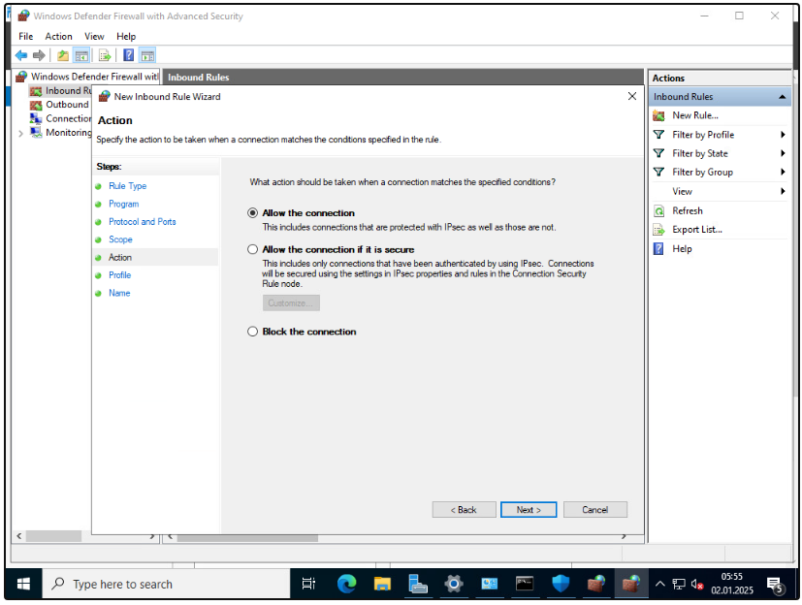Click the center pane horizontal scrollbar
Screen dimensions: 802x605
pyautogui.click(x=247, y=537)
